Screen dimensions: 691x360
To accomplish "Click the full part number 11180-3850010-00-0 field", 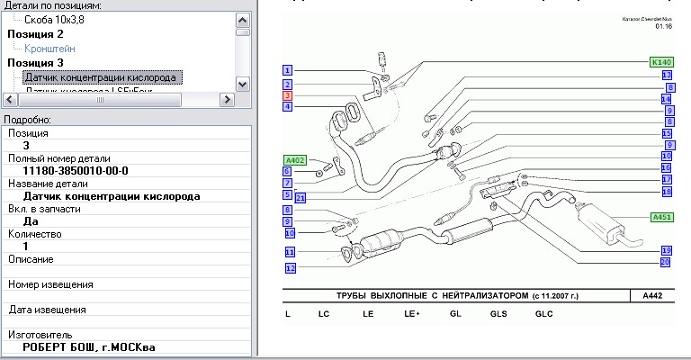I will pos(76,170).
